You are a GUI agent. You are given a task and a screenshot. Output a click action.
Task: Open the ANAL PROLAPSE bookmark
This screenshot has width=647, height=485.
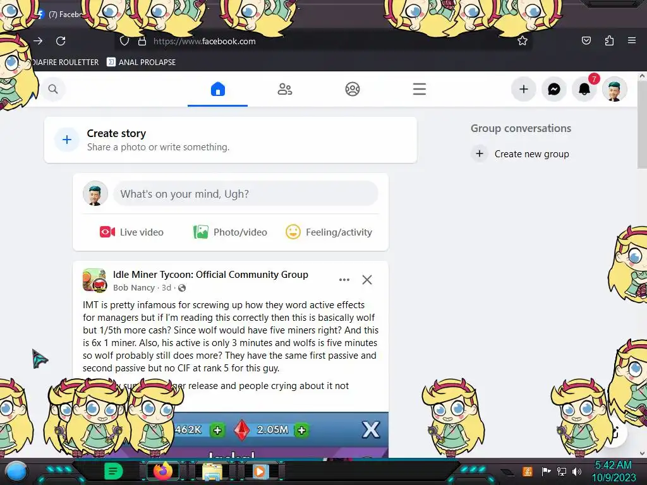(x=141, y=63)
